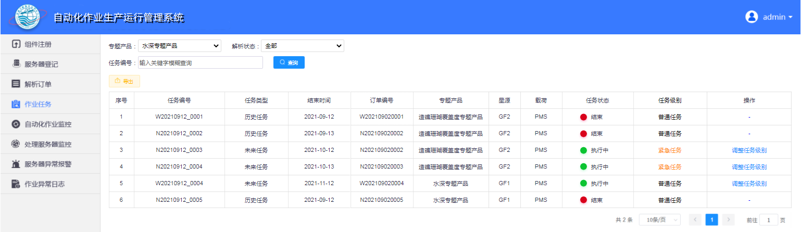
Task: Click the 任务状态 column header
Action: [x=597, y=100]
